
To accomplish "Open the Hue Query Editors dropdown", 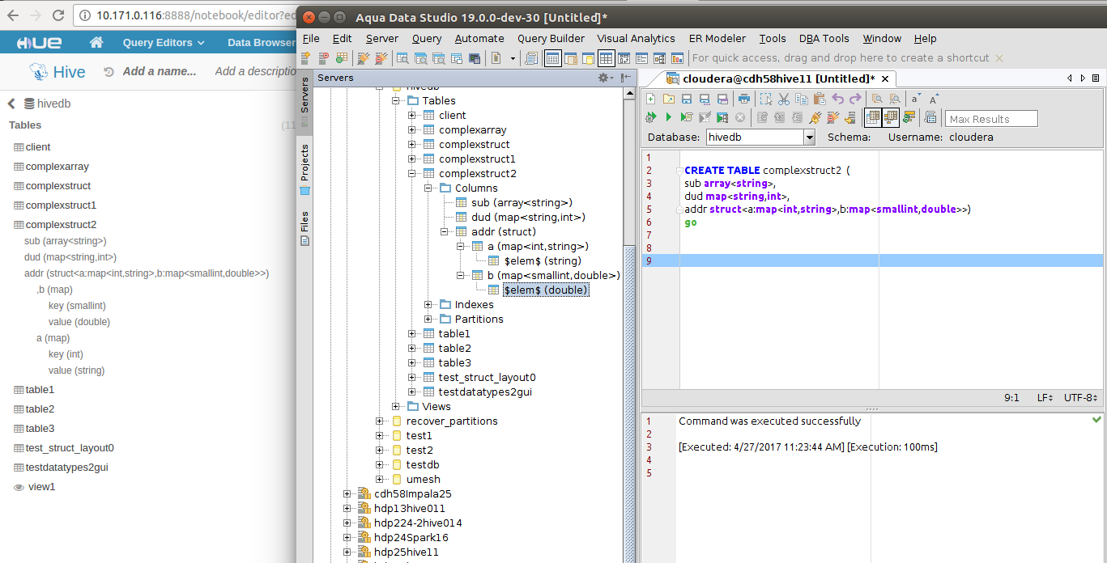I will point(164,43).
